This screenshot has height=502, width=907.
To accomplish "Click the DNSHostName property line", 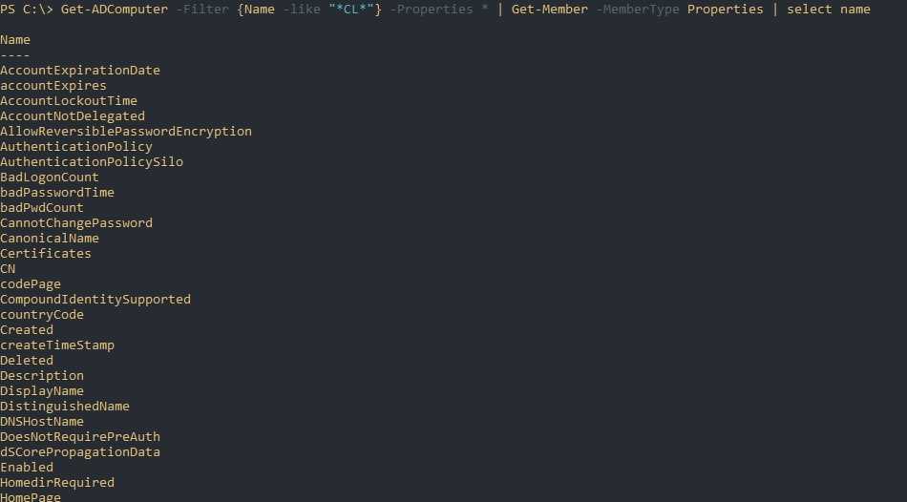I will click(x=42, y=422).
